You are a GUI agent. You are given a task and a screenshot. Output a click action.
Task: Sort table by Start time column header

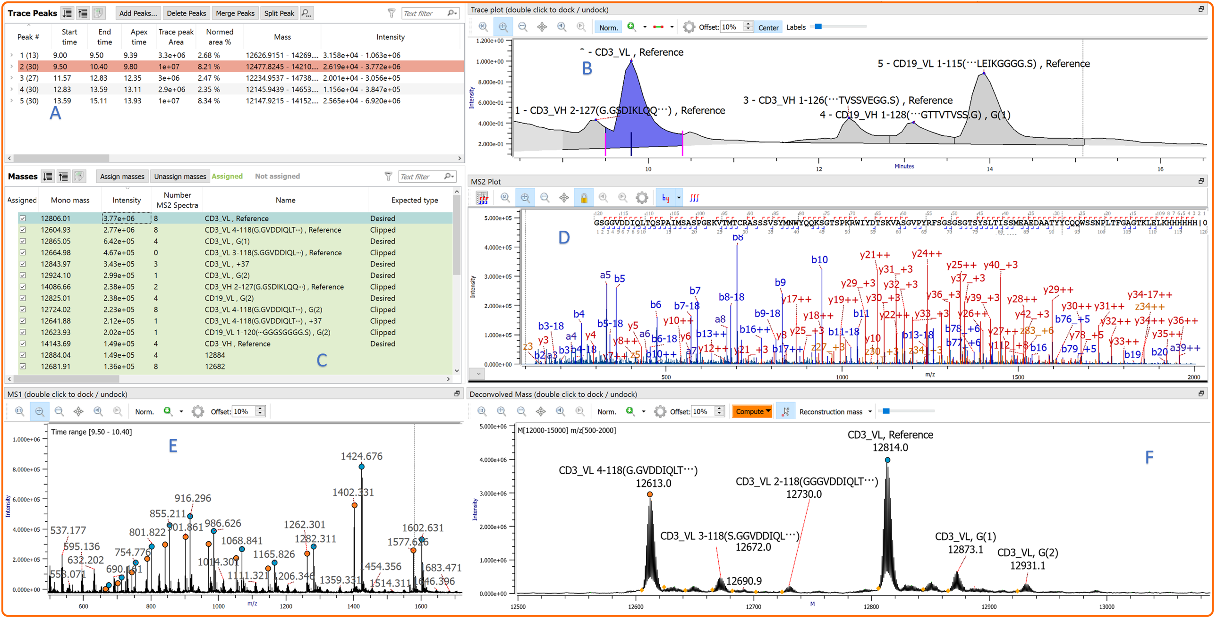[69, 37]
